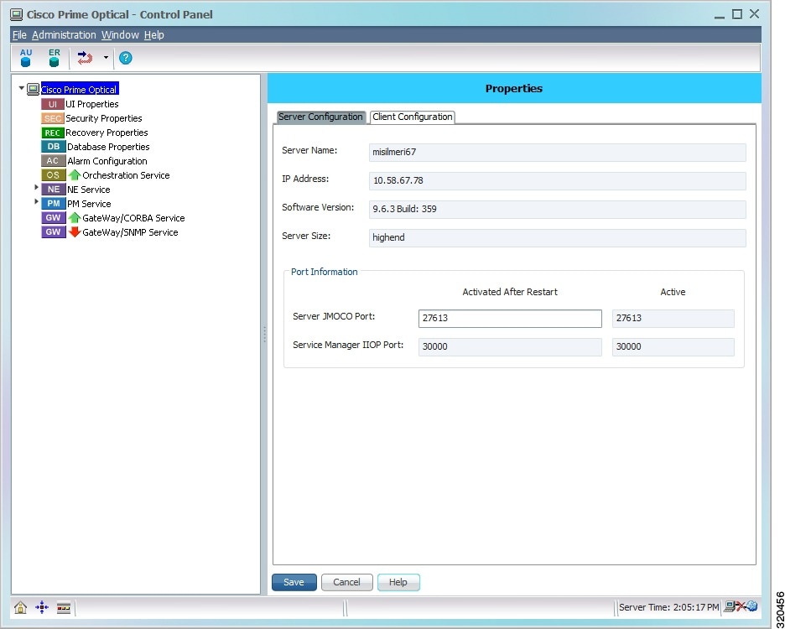Image resolution: width=785 pixels, height=629 pixels.
Task: Click the red down arrow on GateWay/SNMP Service
Action: coord(75,232)
